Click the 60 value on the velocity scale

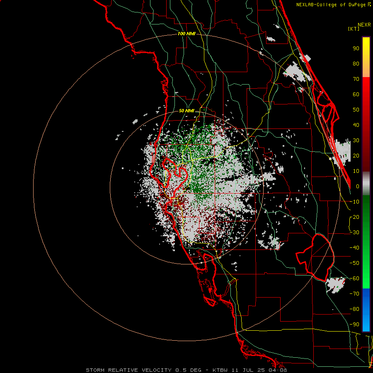click(x=356, y=94)
